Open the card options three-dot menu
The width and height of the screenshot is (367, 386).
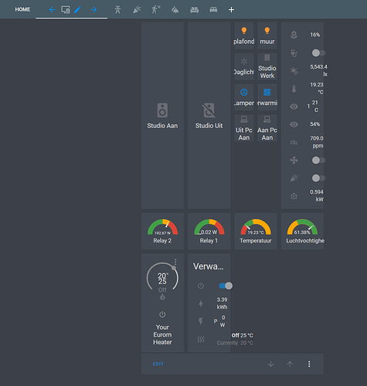(309, 364)
